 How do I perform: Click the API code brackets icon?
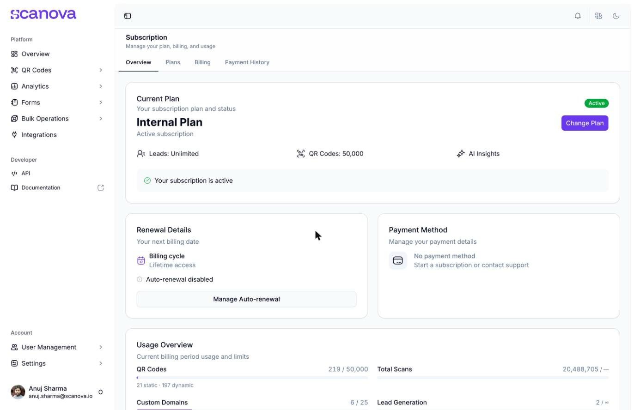pos(14,174)
